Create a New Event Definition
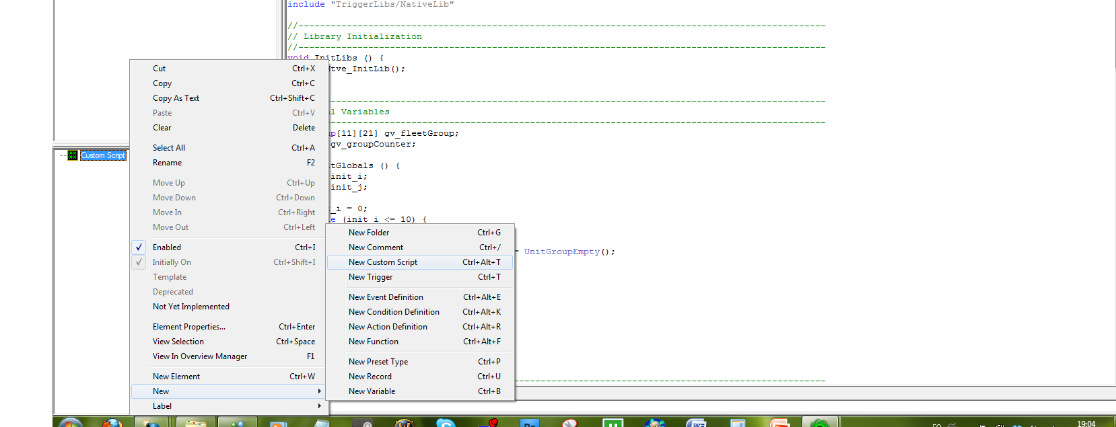 [x=420, y=297]
